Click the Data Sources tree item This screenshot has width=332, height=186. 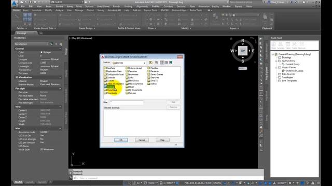click(288, 74)
